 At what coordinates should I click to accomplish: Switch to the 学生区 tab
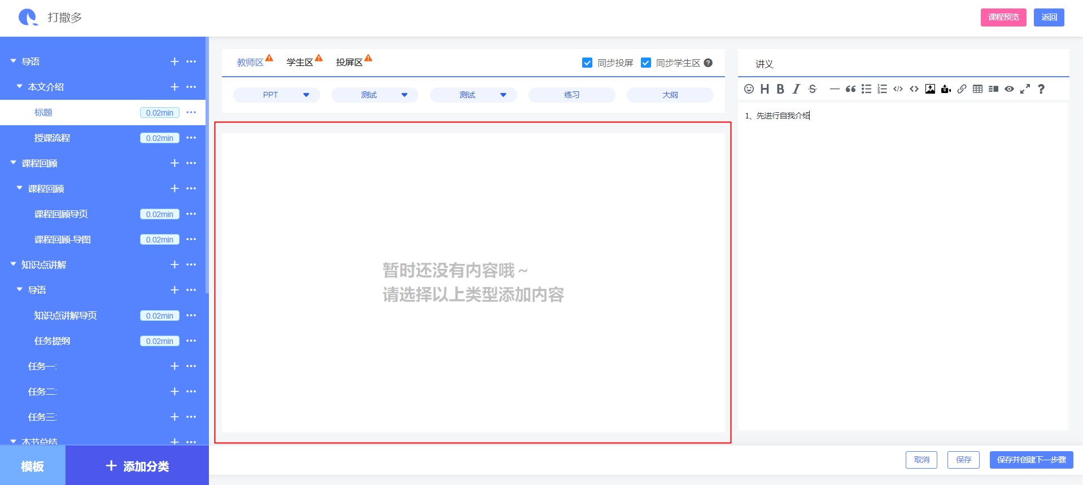[x=300, y=63]
